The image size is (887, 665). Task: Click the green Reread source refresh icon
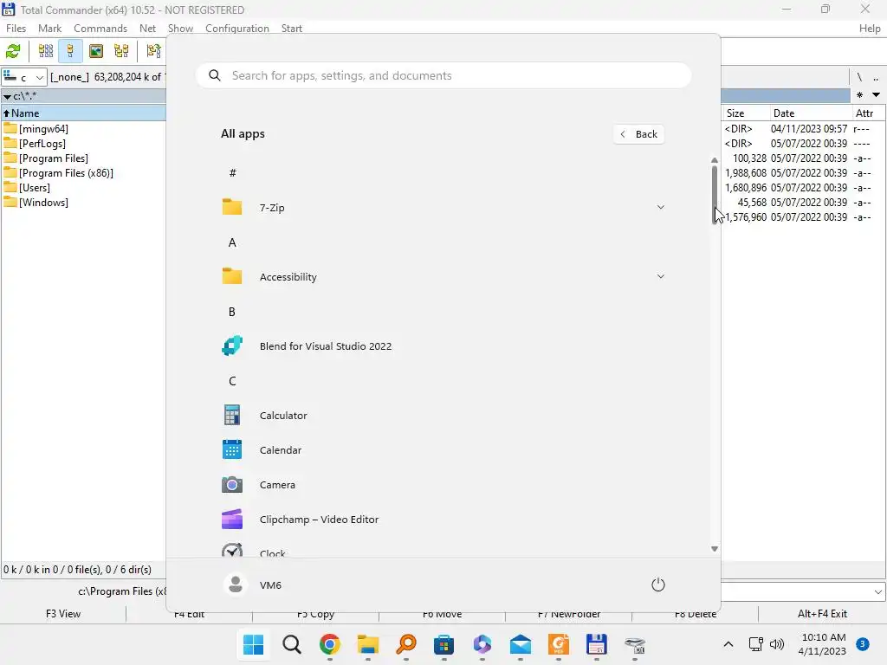click(13, 51)
